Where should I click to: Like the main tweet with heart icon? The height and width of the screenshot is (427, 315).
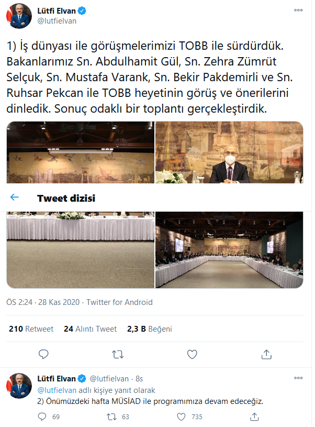(x=192, y=354)
